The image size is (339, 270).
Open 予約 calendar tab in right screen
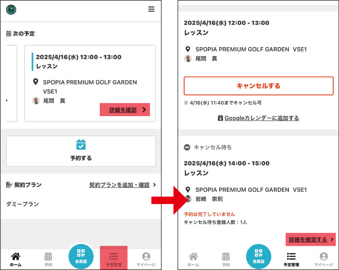tap(226, 259)
